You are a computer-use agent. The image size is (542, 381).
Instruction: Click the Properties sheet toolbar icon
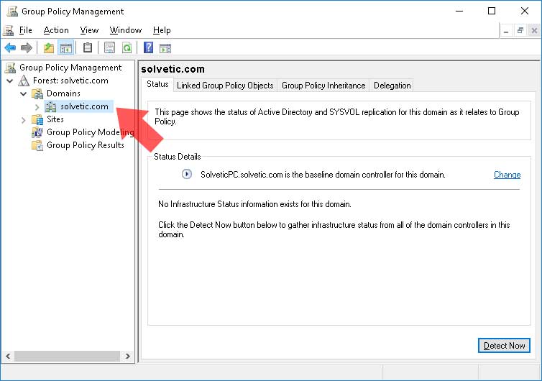click(x=109, y=47)
